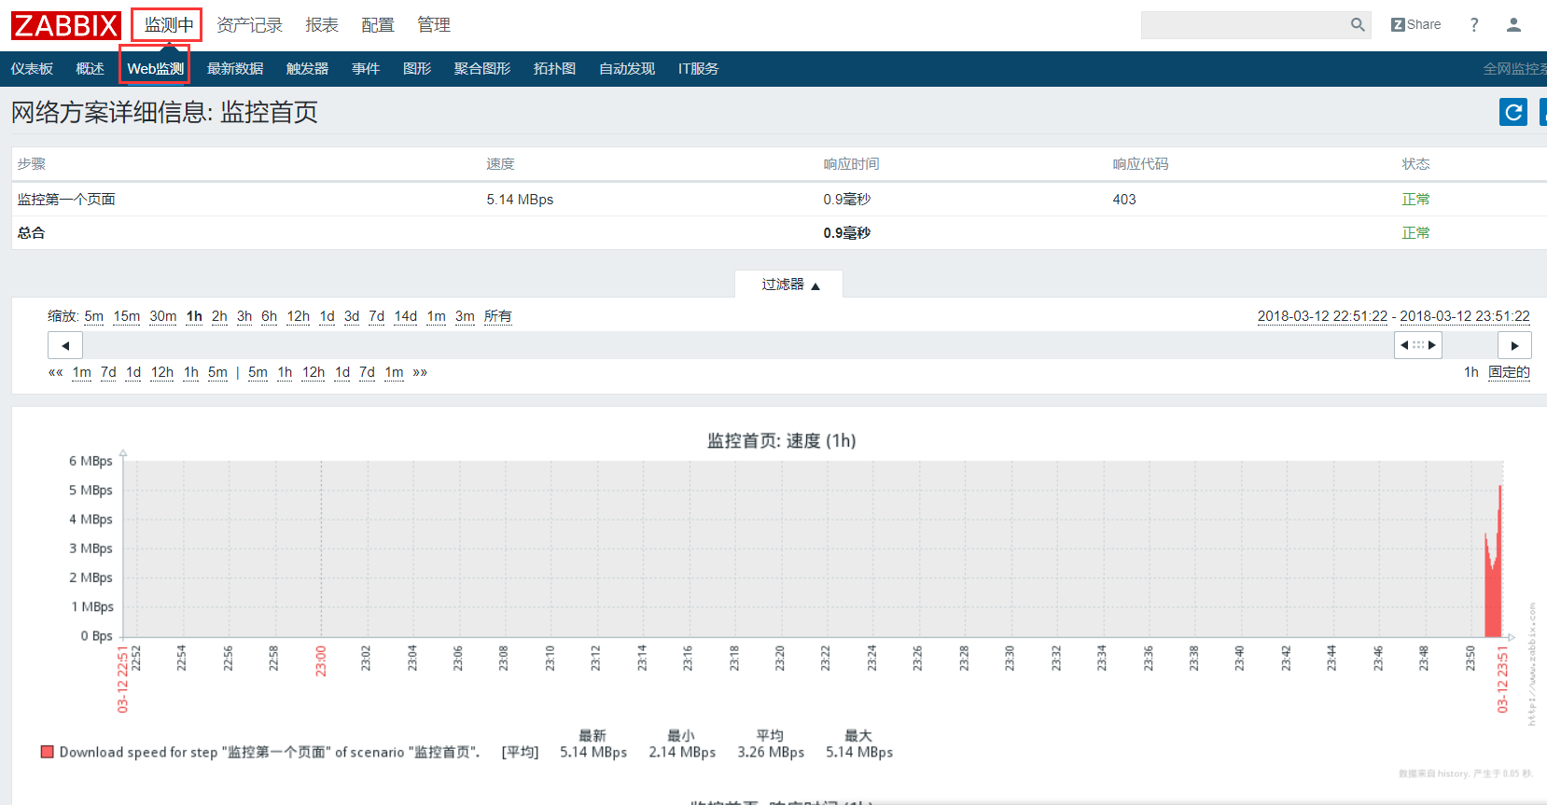
Task: Go to the 自动发现 submenu
Action: click(627, 69)
